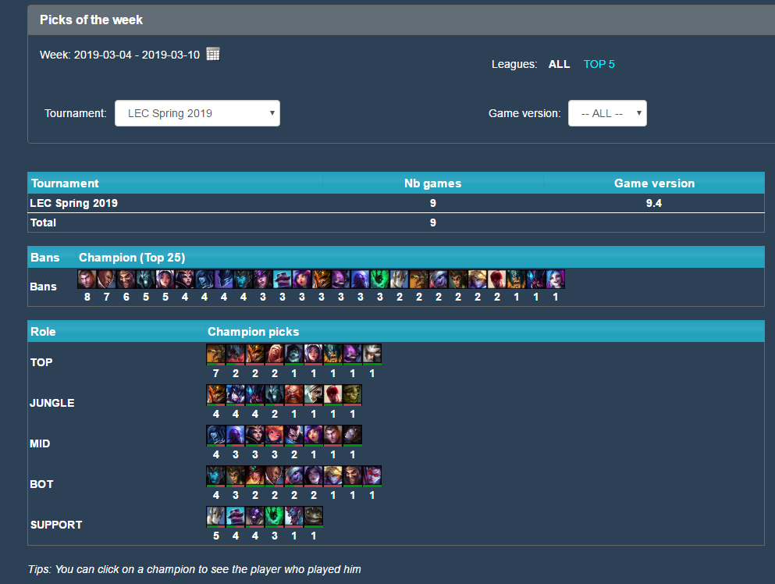Click the Aatrox icon in the TOP picks
The width and height of the screenshot is (775, 584).
pyautogui.click(x=235, y=354)
